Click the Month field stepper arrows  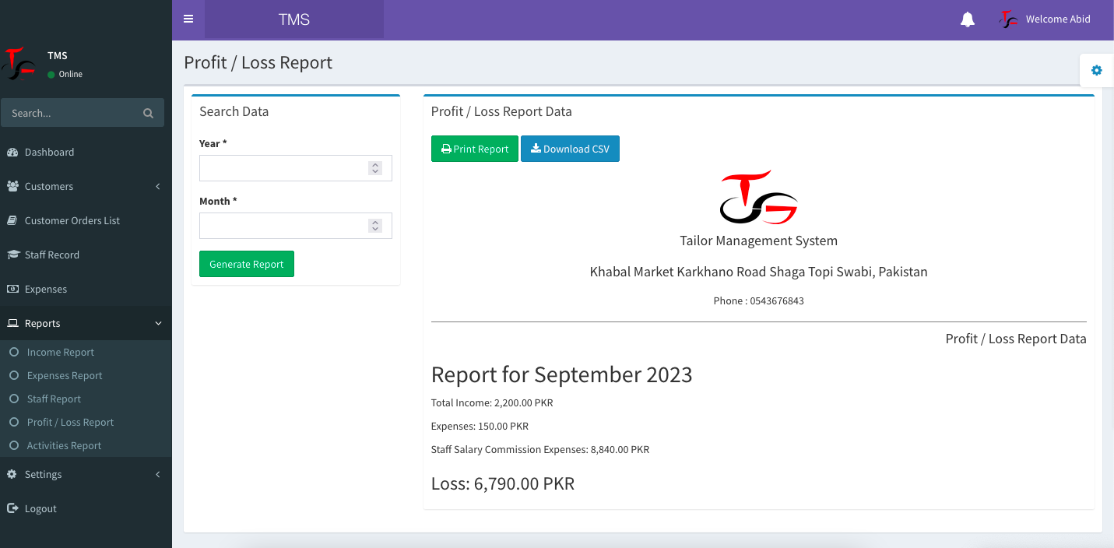pos(374,226)
